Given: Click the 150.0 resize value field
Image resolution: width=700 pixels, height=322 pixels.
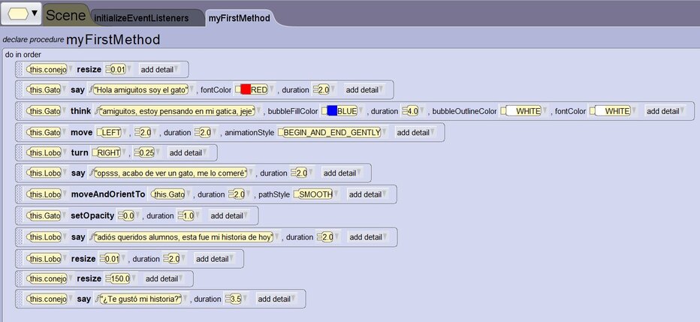Looking at the screenshot, I should [119, 278].
